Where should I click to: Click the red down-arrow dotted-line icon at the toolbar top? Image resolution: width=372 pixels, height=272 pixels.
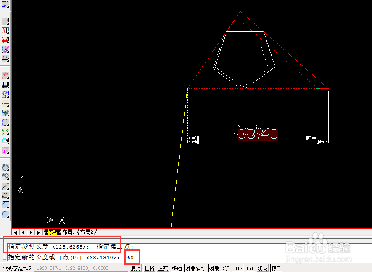pos(5,4)
